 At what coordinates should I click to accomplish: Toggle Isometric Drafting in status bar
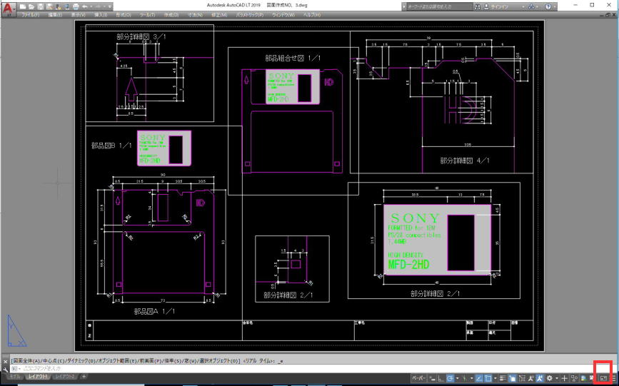tap(464, 378)
